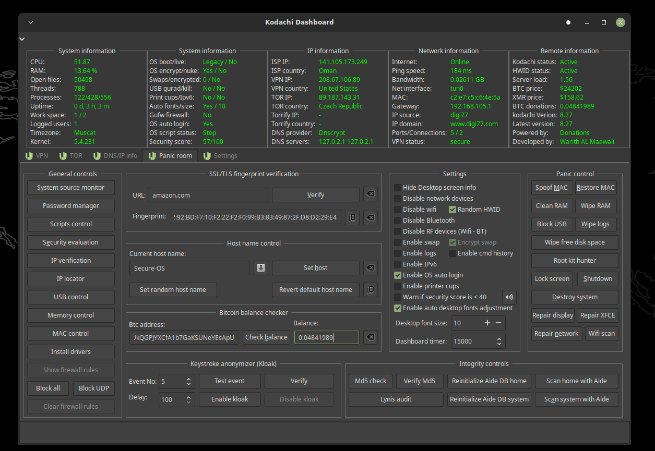This screenshot has width=655, height=451.
Task: Adjust the Event No spinner arrows
Action: tap(188, 382)
